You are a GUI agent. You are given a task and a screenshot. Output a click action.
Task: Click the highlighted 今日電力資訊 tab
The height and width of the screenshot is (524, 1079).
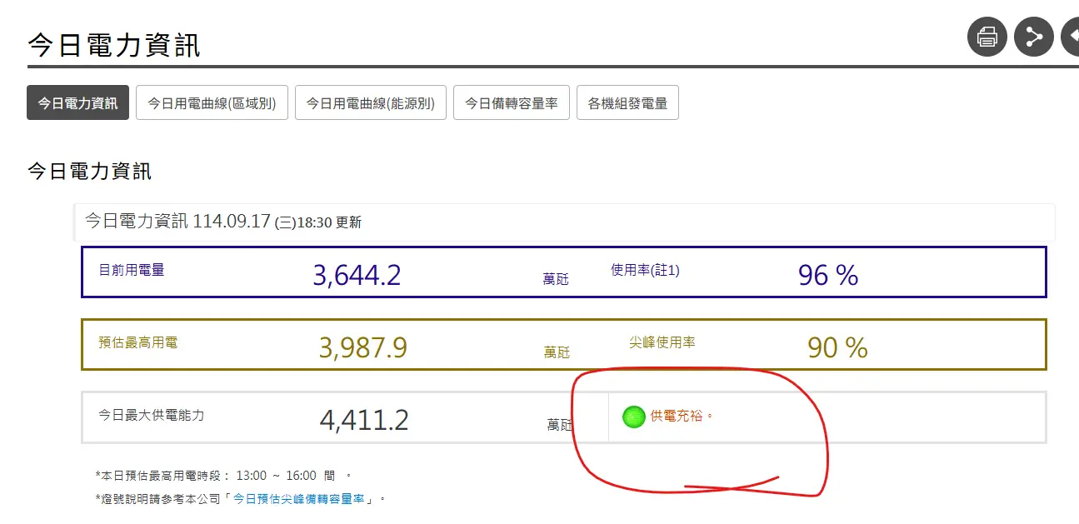[x=77, y=102]
